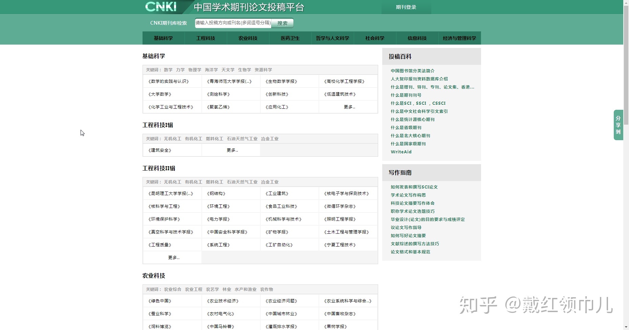
Task: Select the 社会科学 navigation tab
Action: coord(375,38)
